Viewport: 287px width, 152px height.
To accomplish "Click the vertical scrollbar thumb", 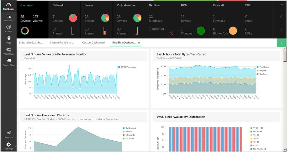I will coord(285,56).
